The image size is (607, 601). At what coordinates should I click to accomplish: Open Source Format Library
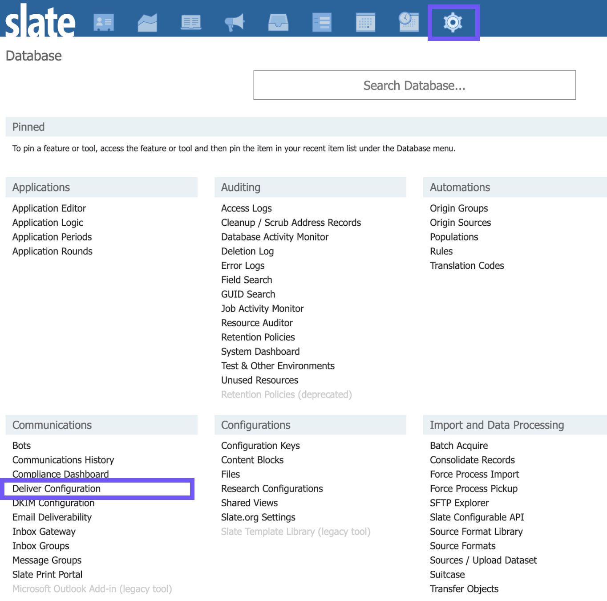pyautogui.click(x=476, y=532)
